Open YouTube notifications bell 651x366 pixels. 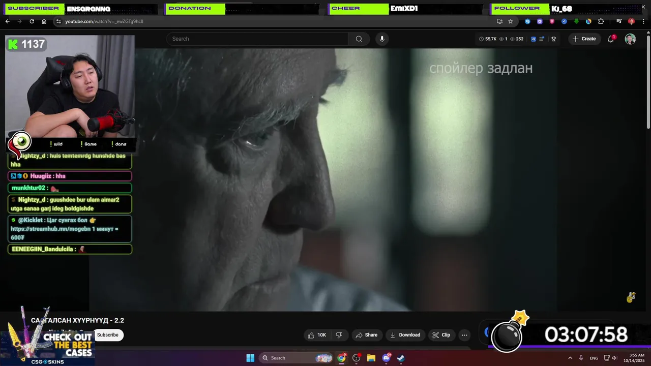(x=611, y=39)
